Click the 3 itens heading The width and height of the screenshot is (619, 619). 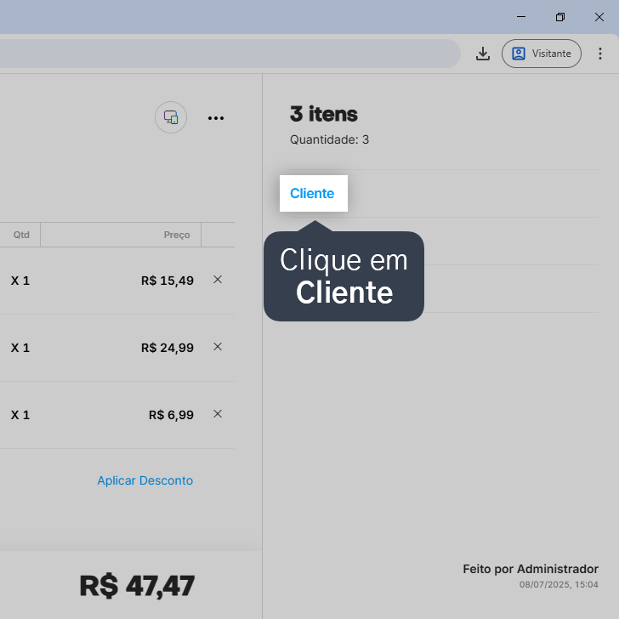(x=324, y=114)
